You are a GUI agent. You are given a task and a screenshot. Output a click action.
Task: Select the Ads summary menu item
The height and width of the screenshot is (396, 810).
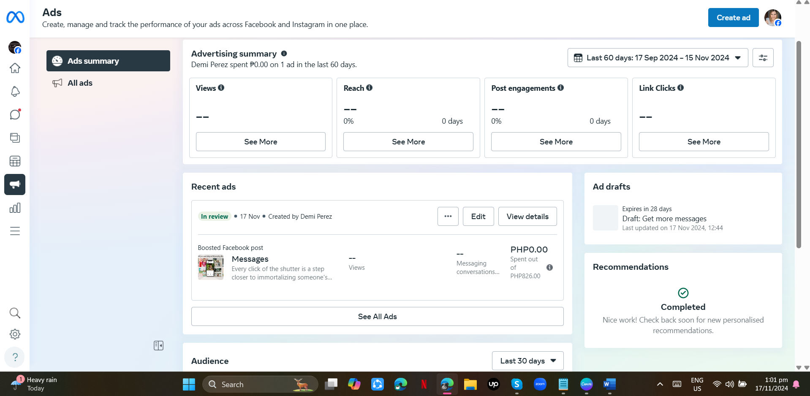coord(108,61)
